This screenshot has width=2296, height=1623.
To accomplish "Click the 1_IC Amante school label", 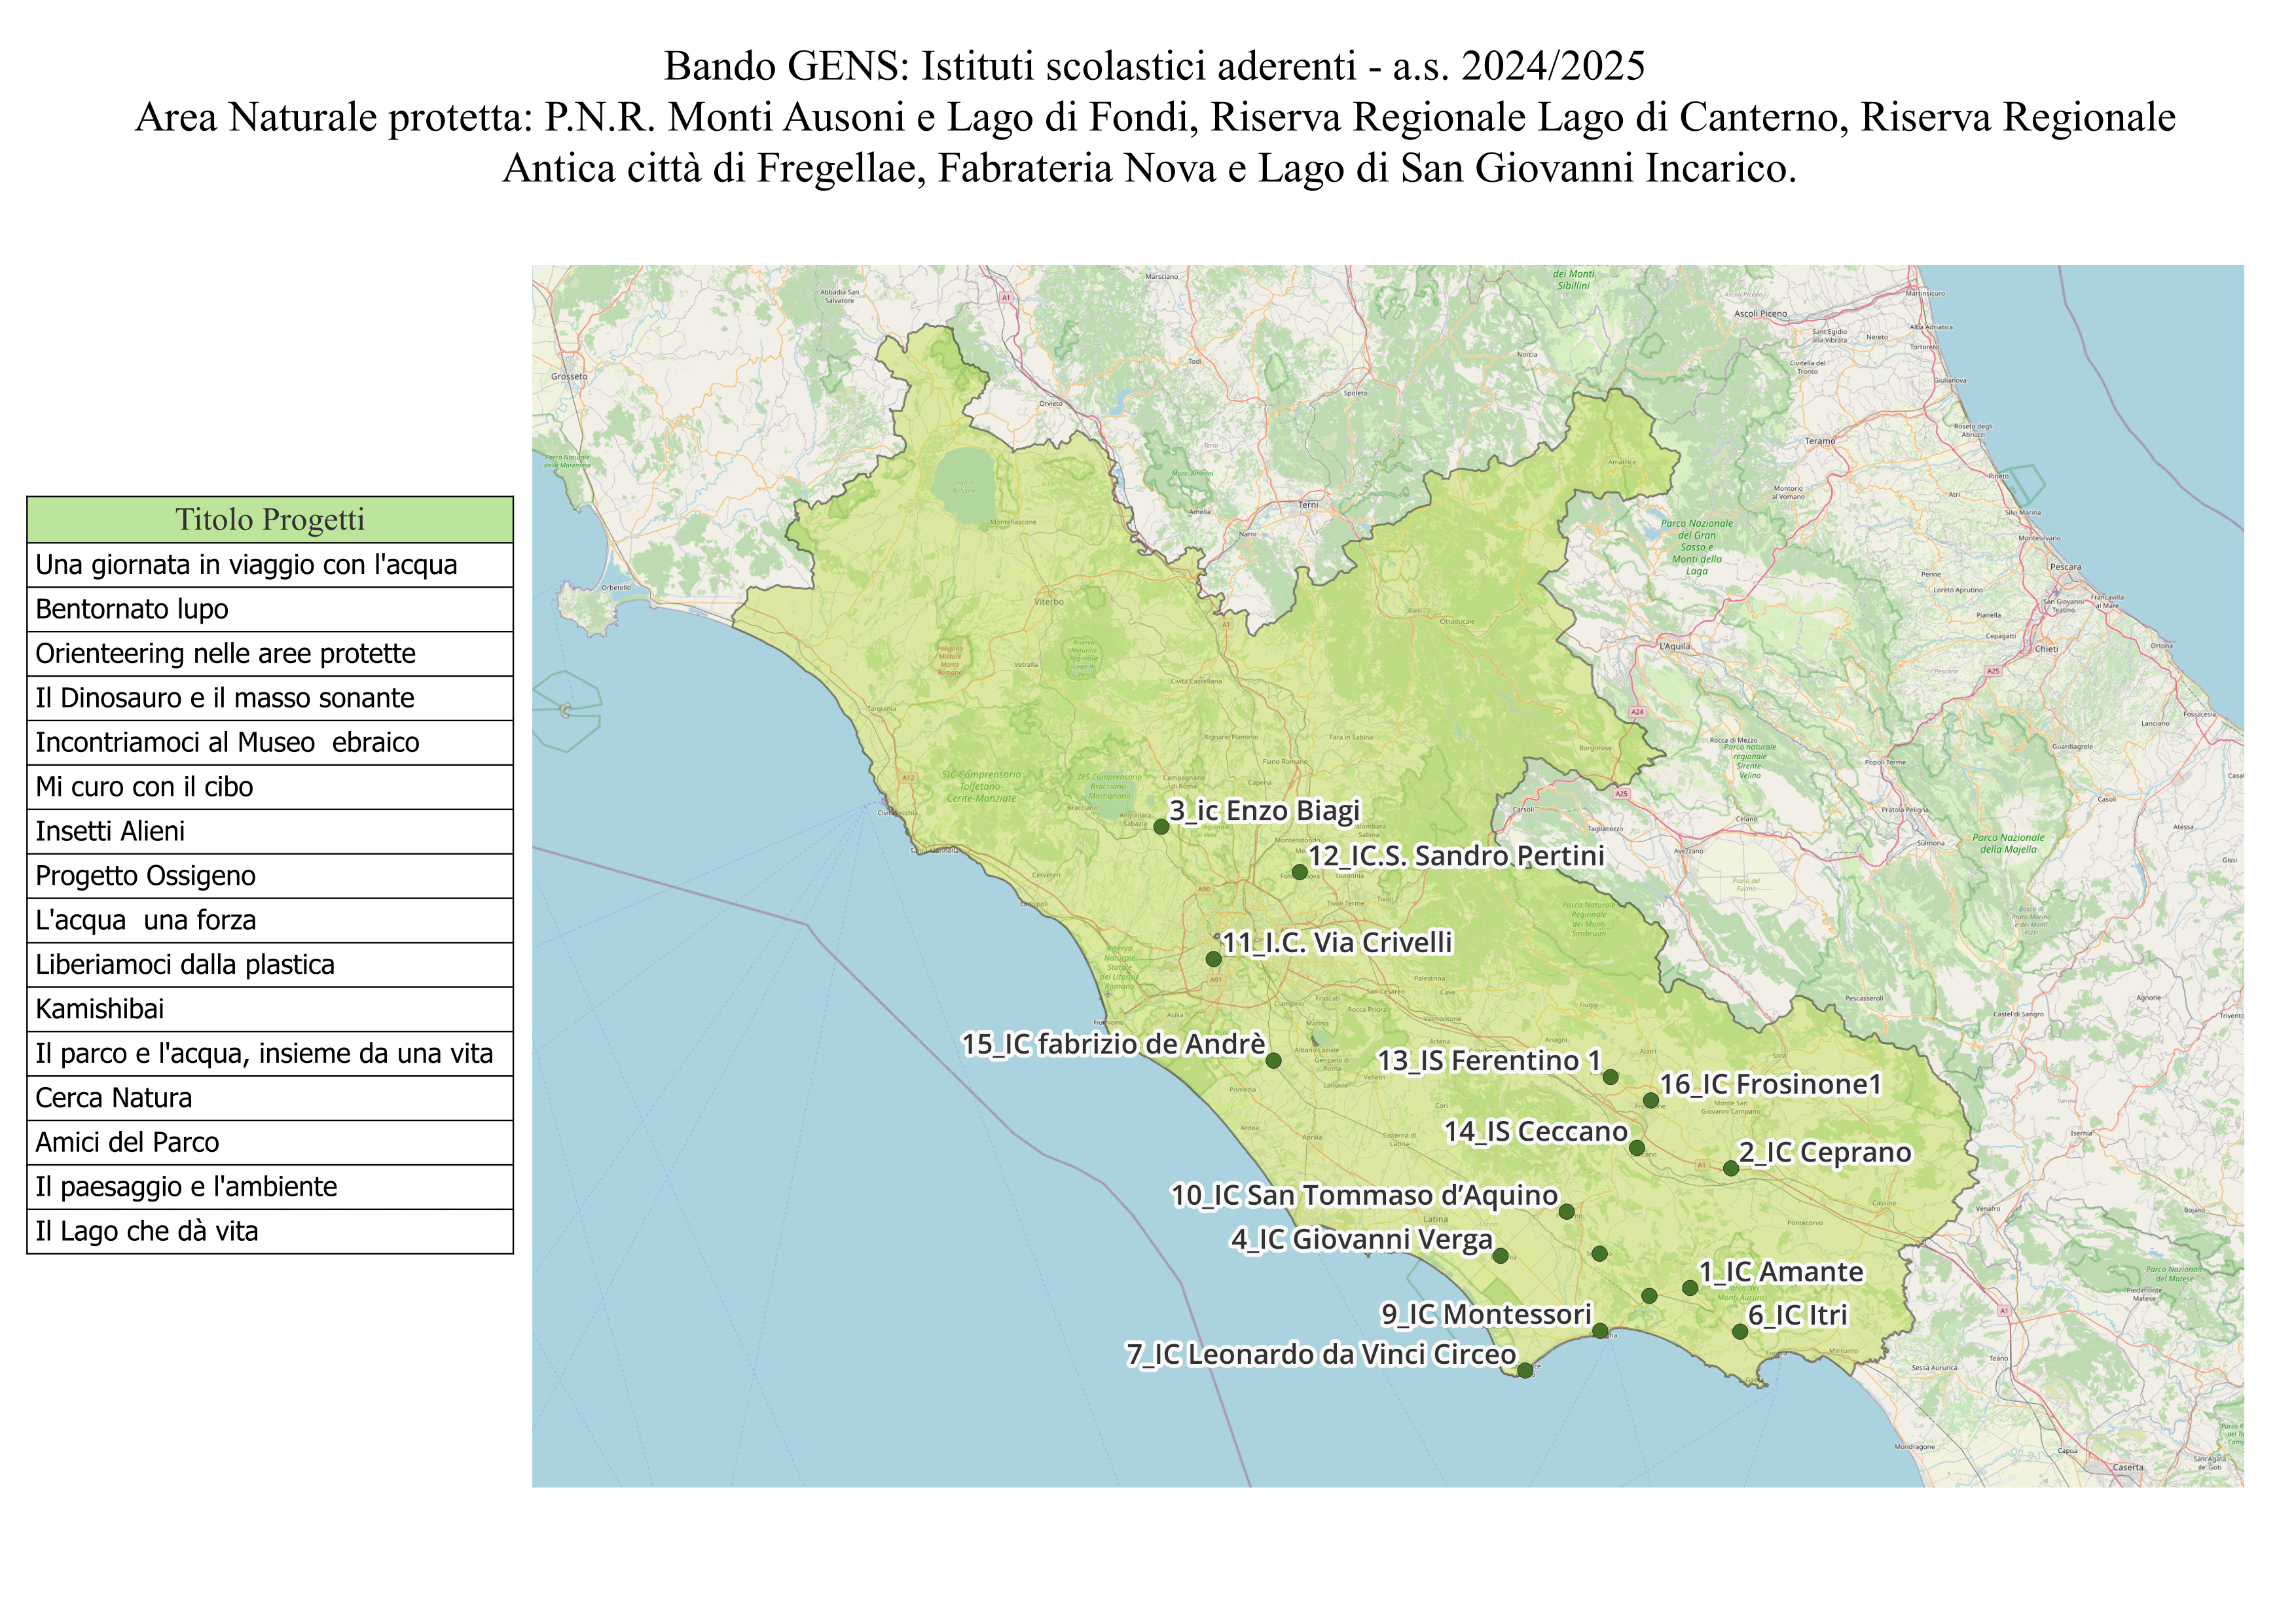I will 1781,1271.
